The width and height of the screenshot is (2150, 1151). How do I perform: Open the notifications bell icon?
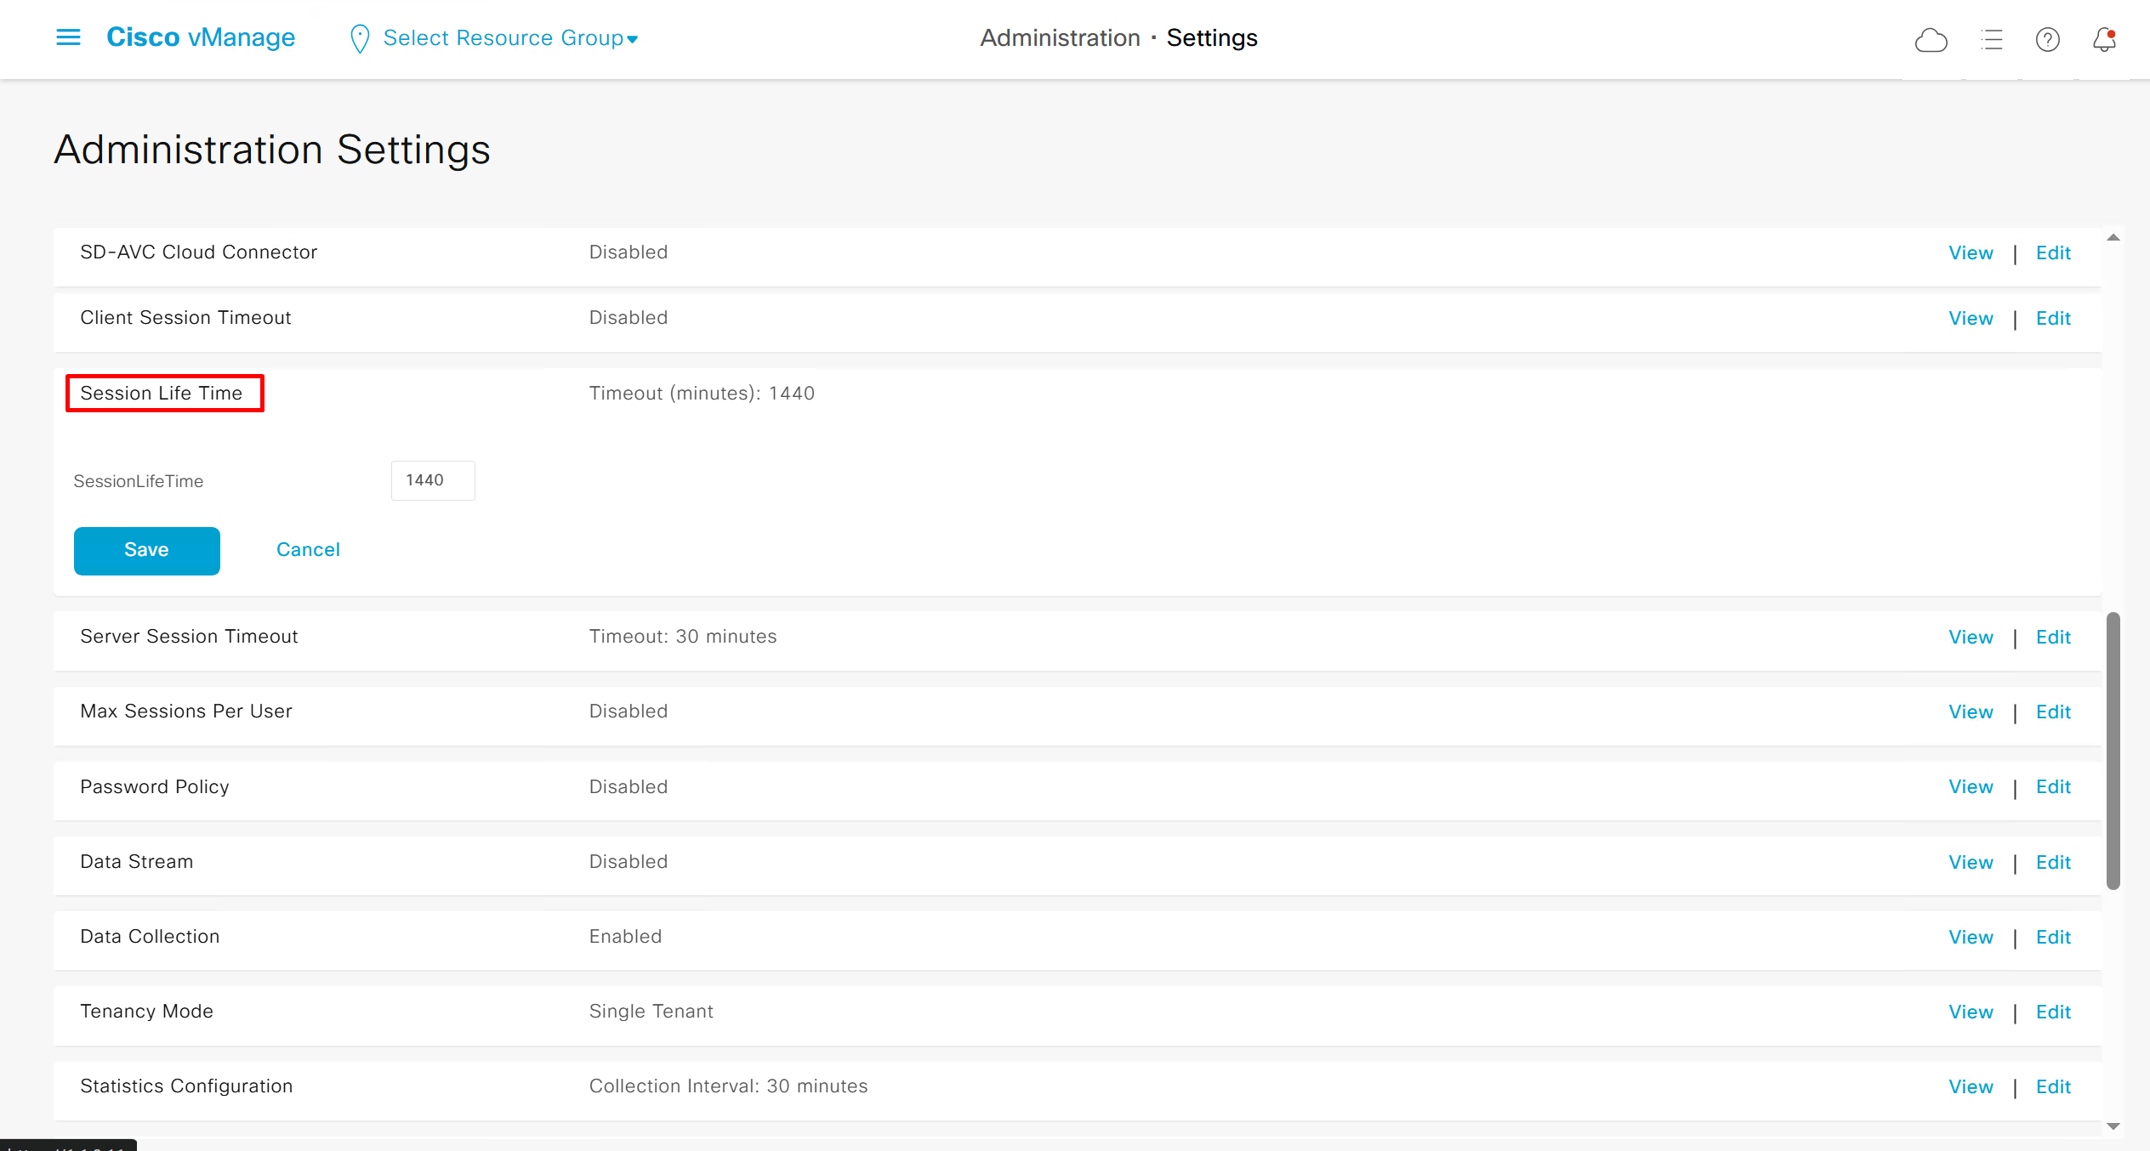click(x=2103, y=40)
